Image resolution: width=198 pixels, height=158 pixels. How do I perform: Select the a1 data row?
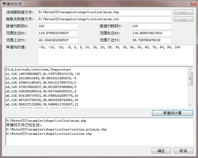tap(43, 74)
